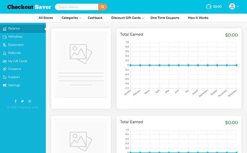Open How it Works page
Image resolution: width=247 pixels, height=153 pixels.
(x=198, y=18)
